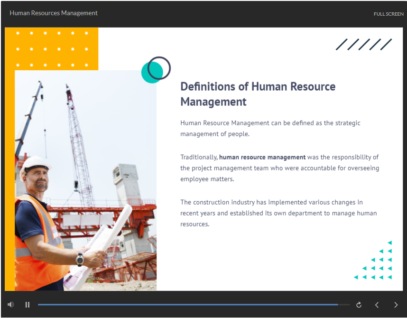
Task: Mute the audio using the speaker icon
Action: pyautogui.click(x=10, y=304)
